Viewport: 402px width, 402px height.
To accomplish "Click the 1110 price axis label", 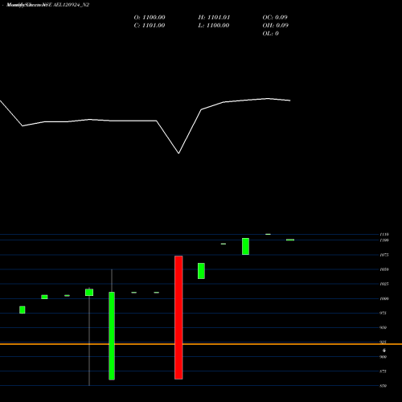I will click(x=384, y=235).
